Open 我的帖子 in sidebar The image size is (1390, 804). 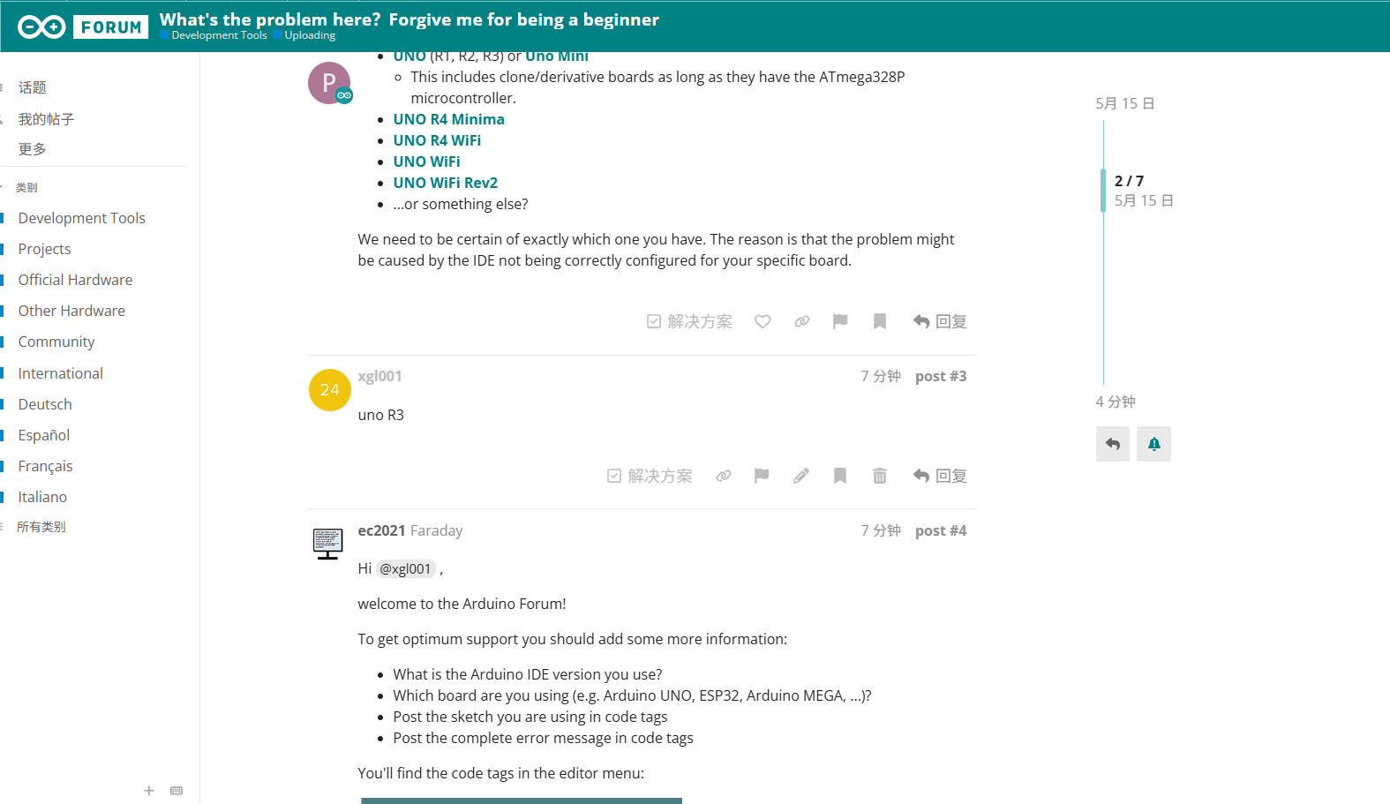tap(47, 119)
